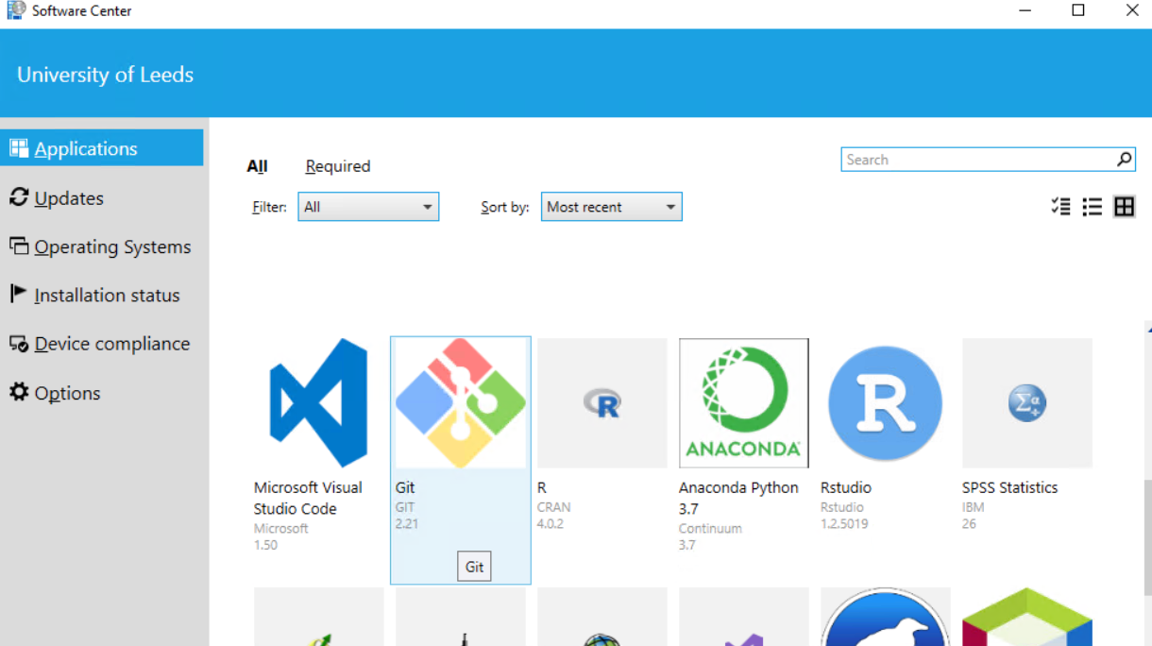Click the "1.50" VS Code version text
Screen dimensions: 1152x646
(x=265, y=544)
